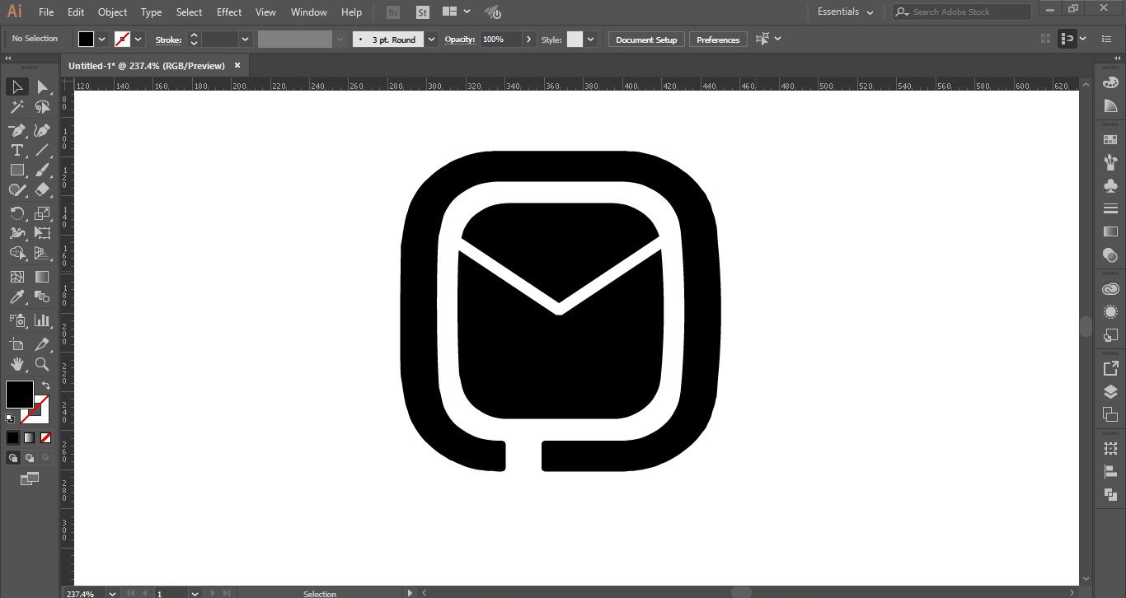This screenshot has height=598, width=1126.
Task: Launch Adobe Bridge from the Br icon
Action: [394, 12]
